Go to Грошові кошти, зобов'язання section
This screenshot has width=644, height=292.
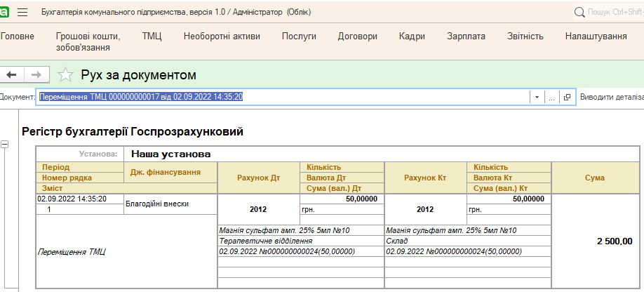pyautogui.click(x=88, y=42)
